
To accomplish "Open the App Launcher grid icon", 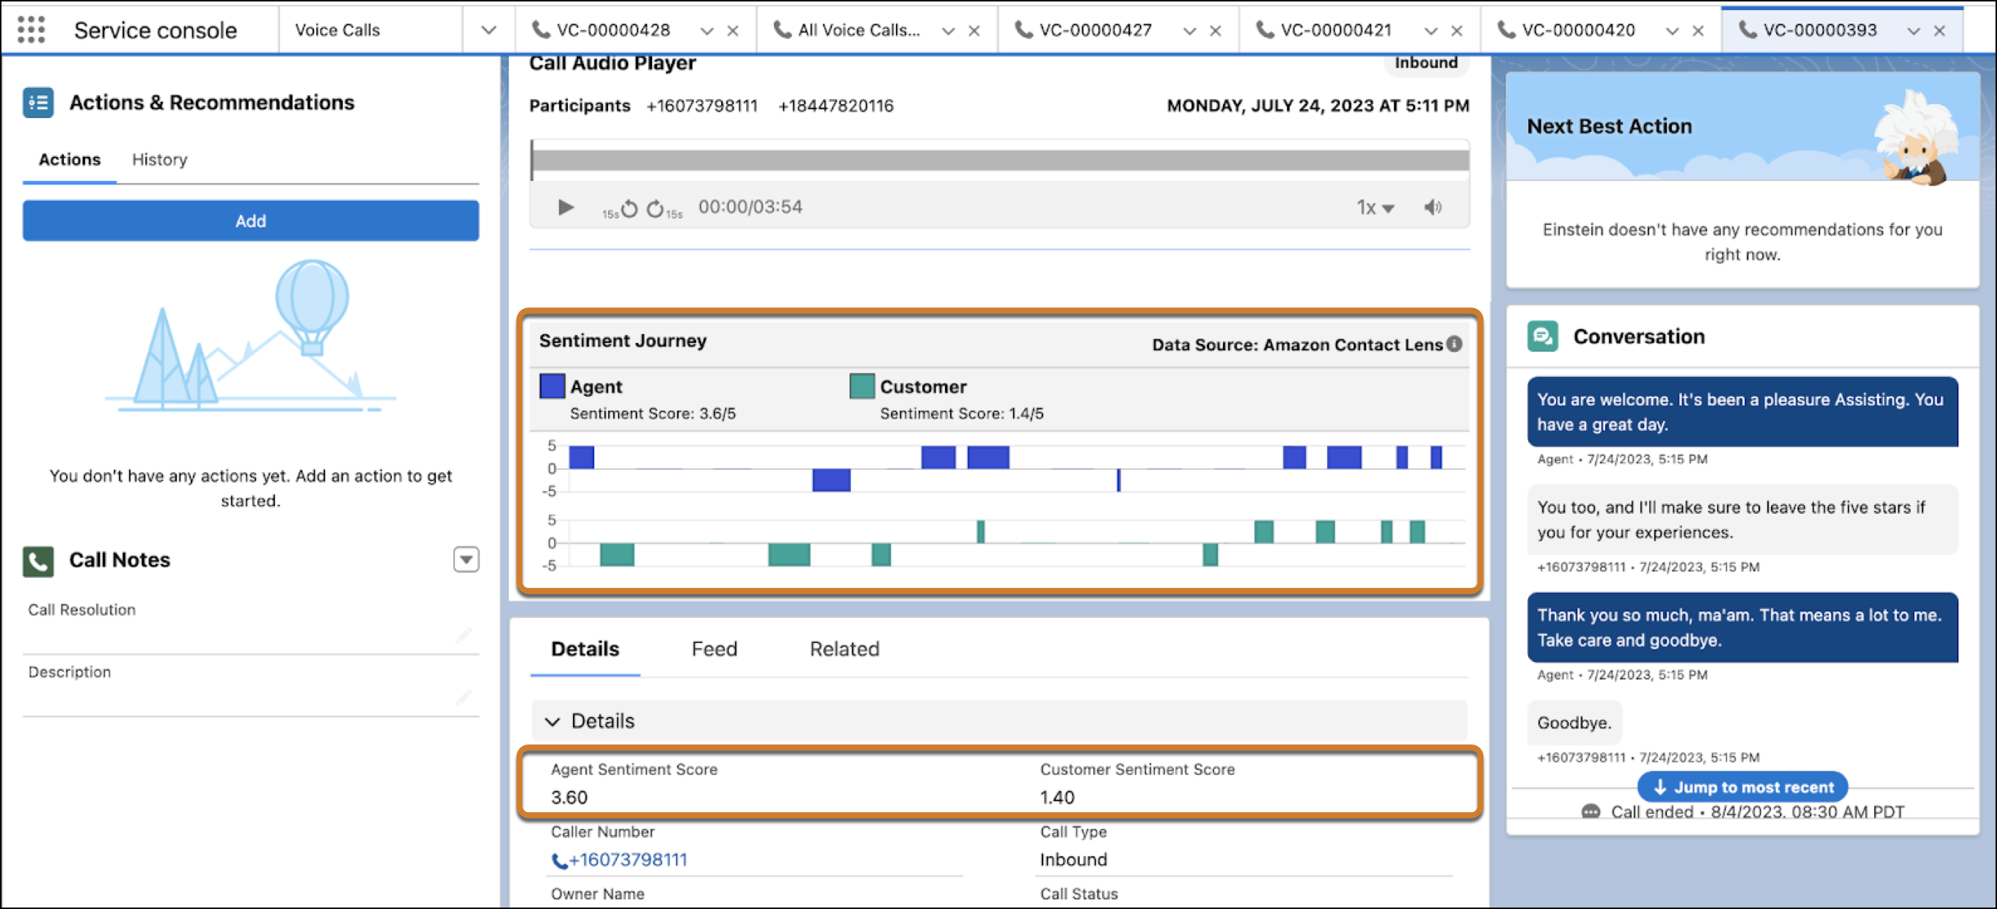I will [x=31, y=29].
